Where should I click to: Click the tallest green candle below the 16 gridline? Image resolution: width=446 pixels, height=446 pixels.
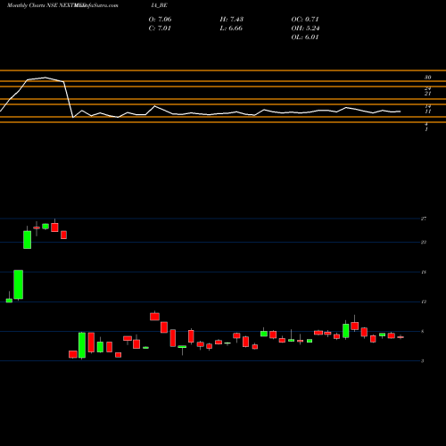pos(19,285)
